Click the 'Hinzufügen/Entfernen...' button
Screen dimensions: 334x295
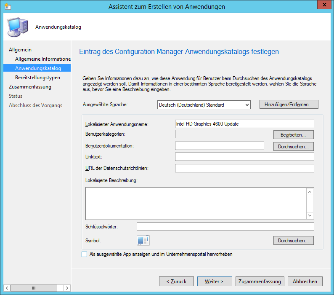click(x=289, y=105)
